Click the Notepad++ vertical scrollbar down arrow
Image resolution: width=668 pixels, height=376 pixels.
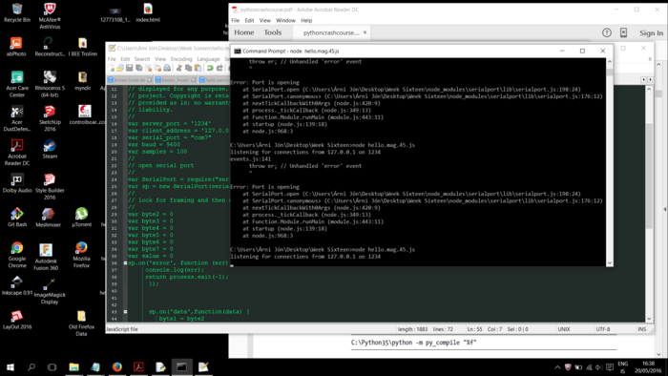pyautogui.click(x=649, y=319)
